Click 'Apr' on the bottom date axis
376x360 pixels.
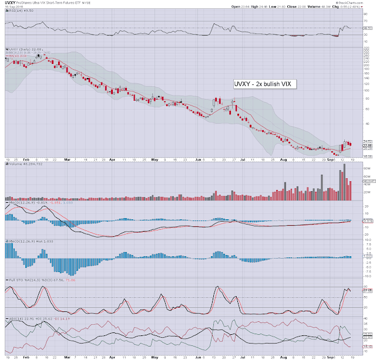click(x=112, y=358)
